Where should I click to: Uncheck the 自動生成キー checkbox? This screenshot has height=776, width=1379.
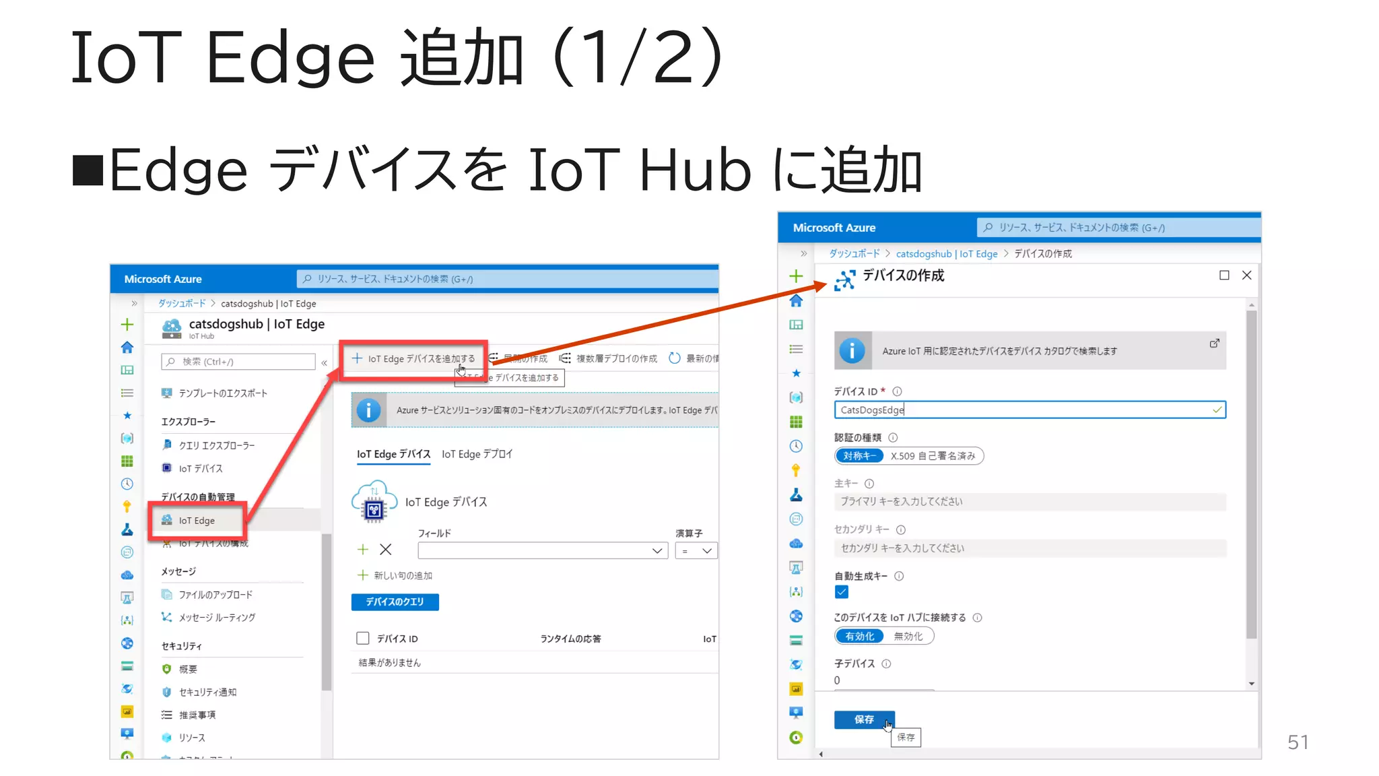(x=842, y=592)
